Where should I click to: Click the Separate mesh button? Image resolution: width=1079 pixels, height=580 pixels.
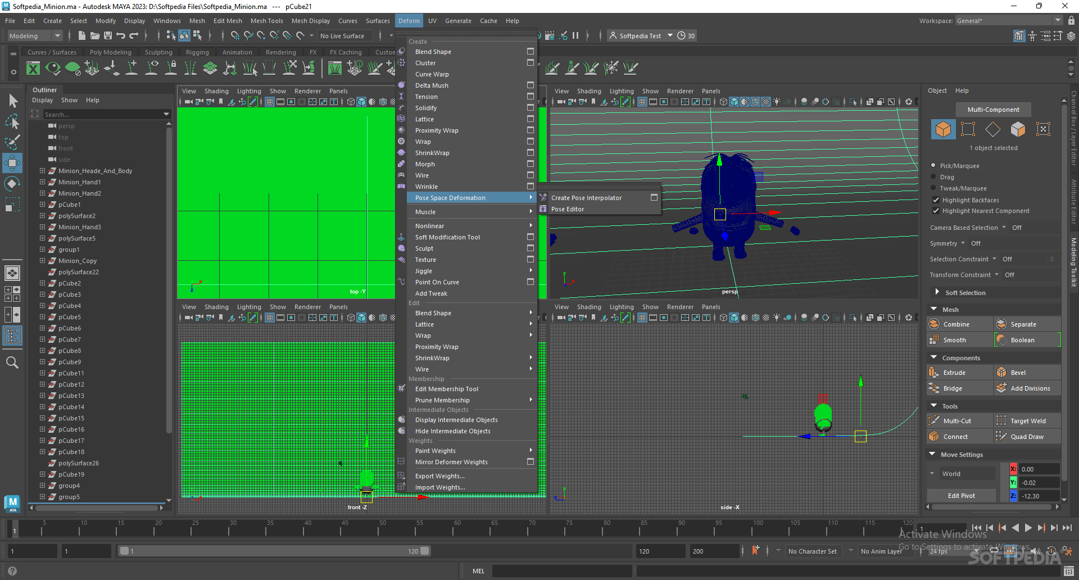pos(1027,324)
